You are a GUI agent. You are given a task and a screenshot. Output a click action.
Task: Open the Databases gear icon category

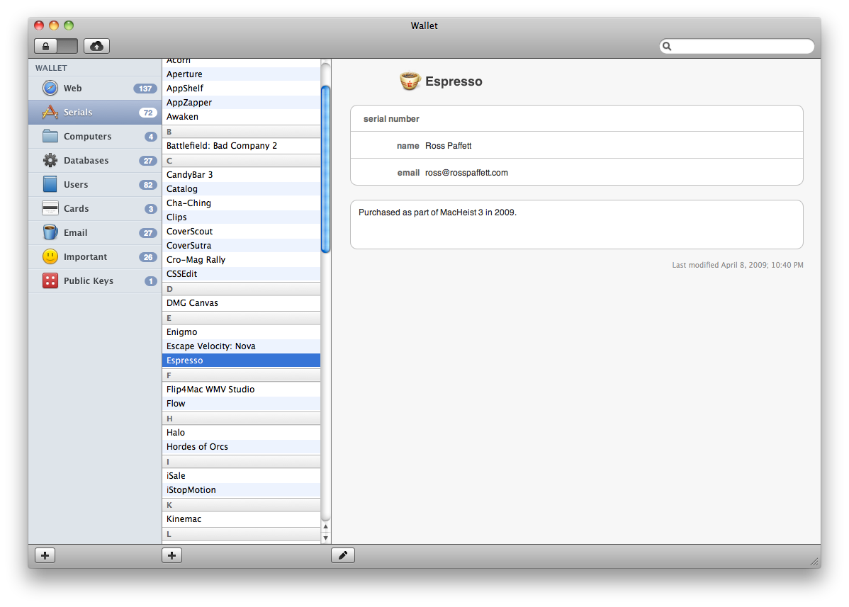(50, 161)
